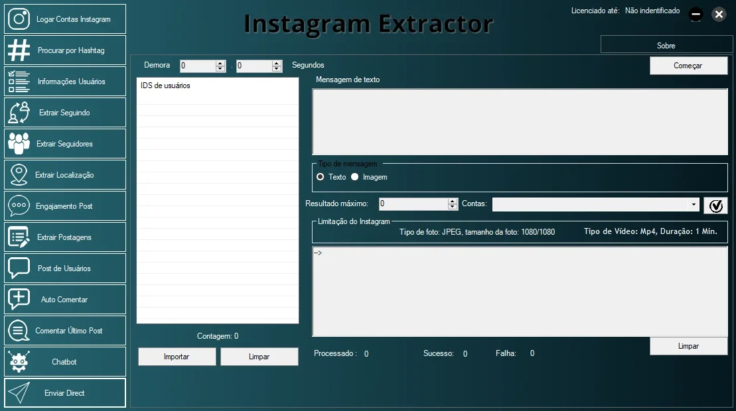The width and height of the screenshot is (736, 411).
Task: Click the Extrair Postagens label
Action: [64, 237]
